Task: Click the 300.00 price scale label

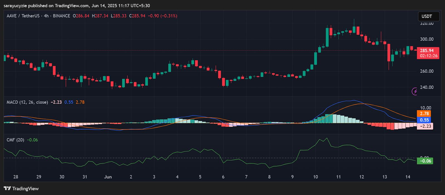Action: pos(427,39)
